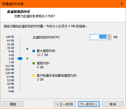The height and width of the screenshot is (109, 126).
Task: Click the 16 GB label on memory scale
Action: [x=11, y=48]
